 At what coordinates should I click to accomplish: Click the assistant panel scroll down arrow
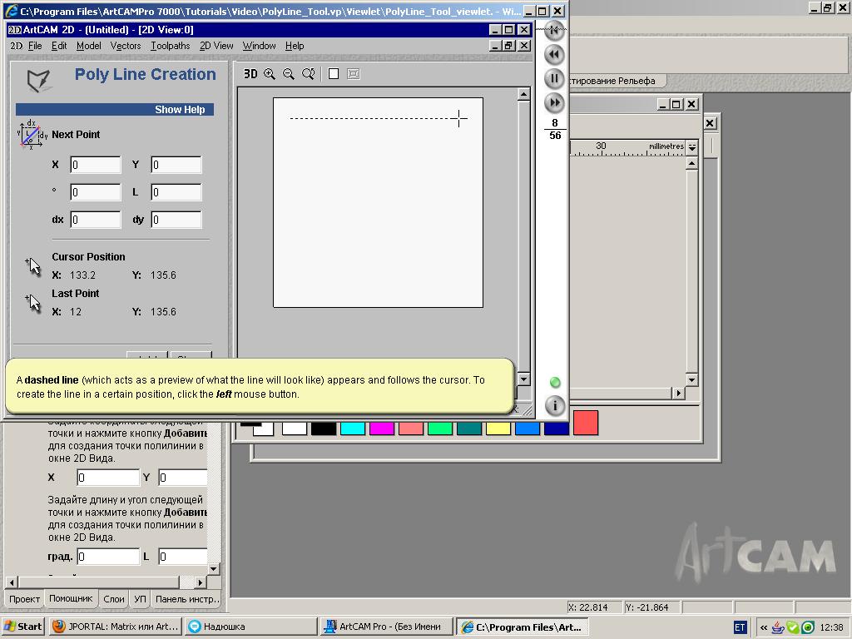click(214, 569)
